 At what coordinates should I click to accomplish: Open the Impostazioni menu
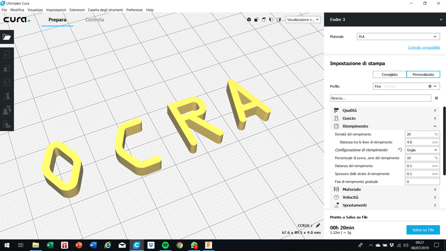[56, 10]
